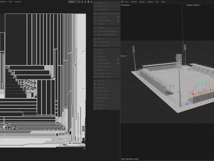The height and width of the screenshot is (161, 214).
Task: Select Boundary to Circle
Action: (x=107, y=73)
